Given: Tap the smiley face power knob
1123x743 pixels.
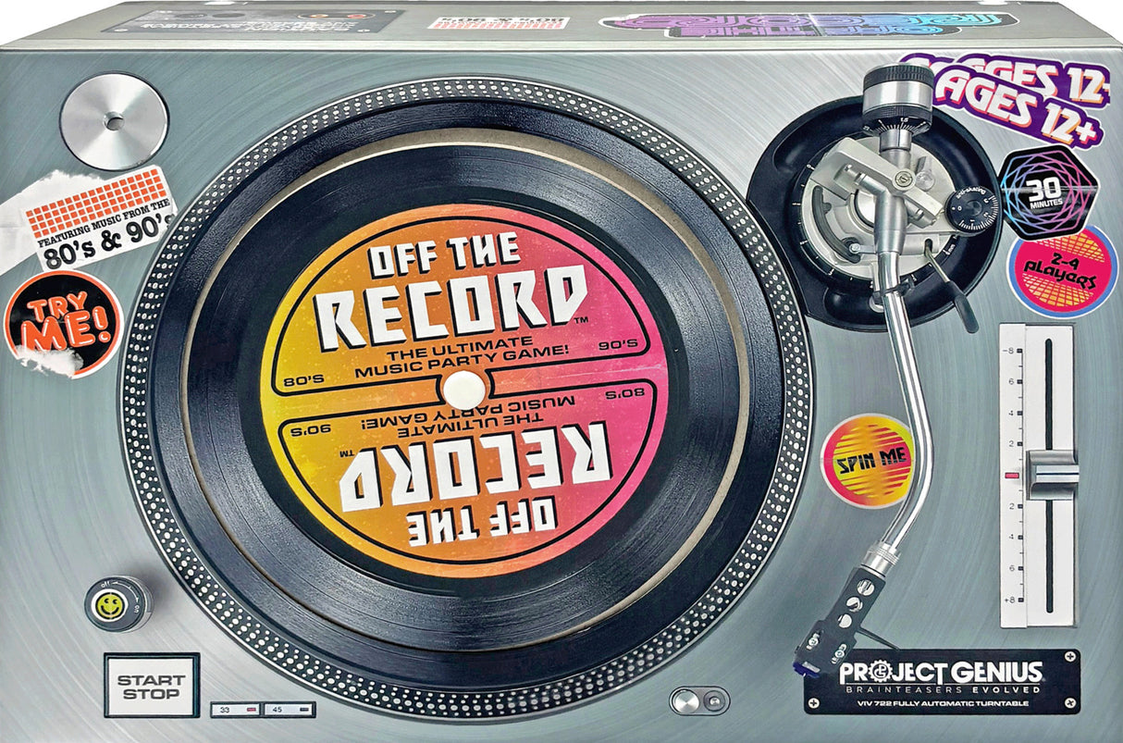Looking at the screenshot, I should coord(110,603).
